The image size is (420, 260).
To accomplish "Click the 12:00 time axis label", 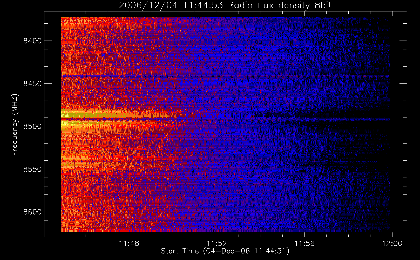I will [392, 244].
